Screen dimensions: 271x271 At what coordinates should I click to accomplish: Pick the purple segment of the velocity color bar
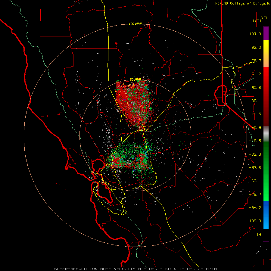point(266,33)
